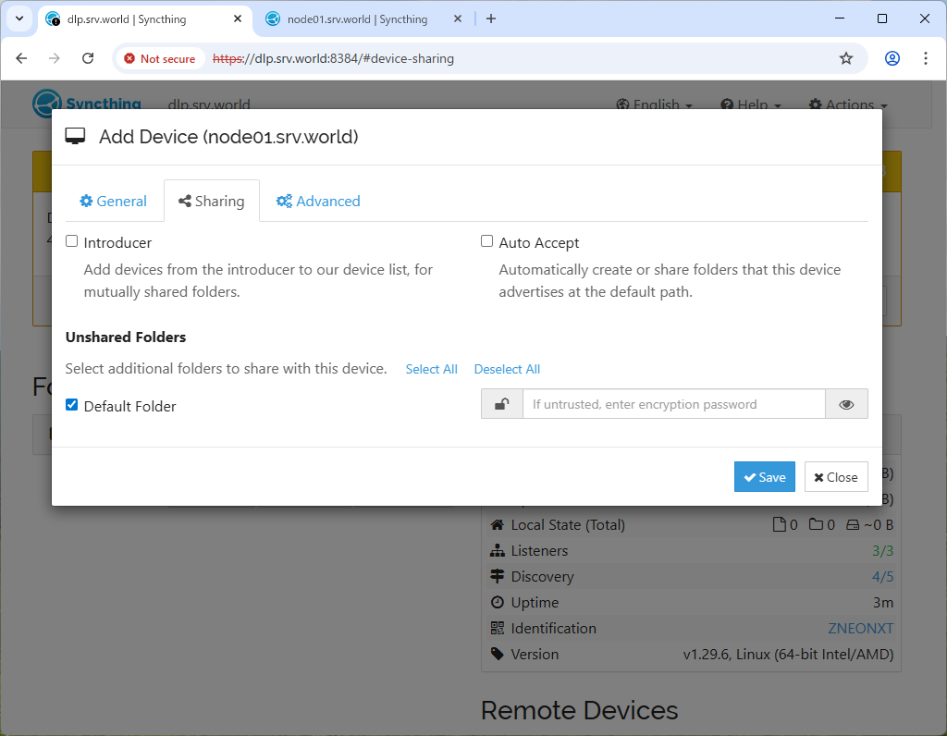Open the English language dropdown
This screenshot has width=947, height=736.
(x=654, y=105)
